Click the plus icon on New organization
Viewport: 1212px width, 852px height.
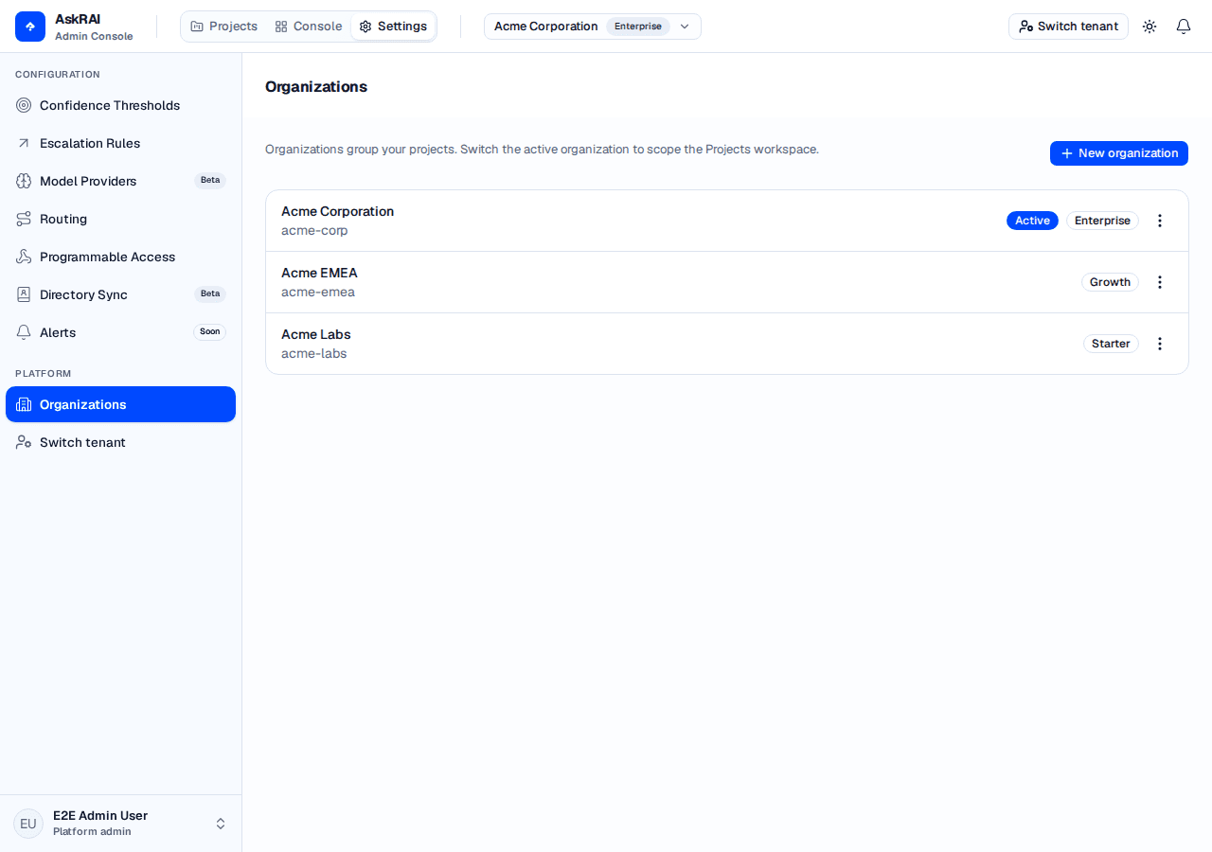pyautogui.click(x=1067, y=153)
